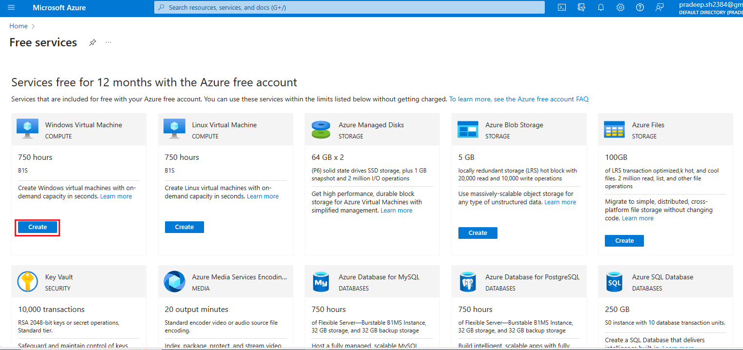
Task: Open the help question mark icon
Action: click(640, 7)
